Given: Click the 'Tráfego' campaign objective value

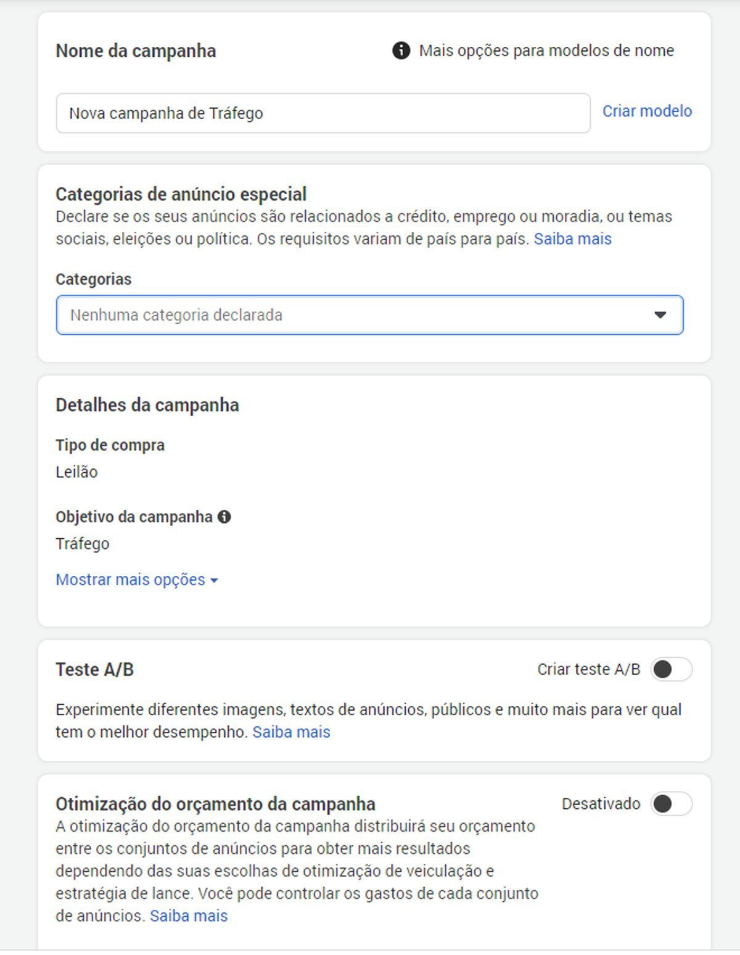Looking at the screenshot, I should 83,544.
